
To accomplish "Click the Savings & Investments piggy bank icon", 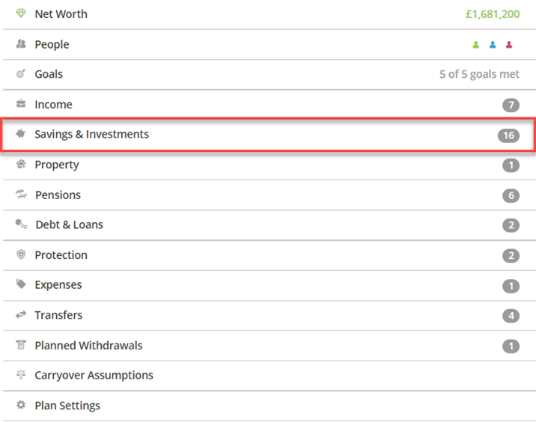I will coord(21,134).
